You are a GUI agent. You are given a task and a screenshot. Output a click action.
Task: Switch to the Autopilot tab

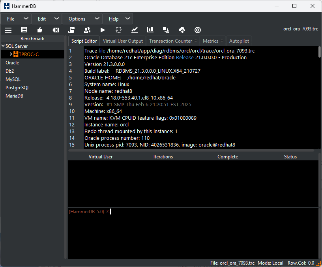click(x=239, y=41)
